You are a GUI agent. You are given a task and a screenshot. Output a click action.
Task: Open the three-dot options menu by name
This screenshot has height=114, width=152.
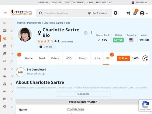(91, 33)
